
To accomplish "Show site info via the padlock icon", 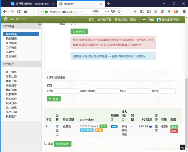I will [46, 12].
